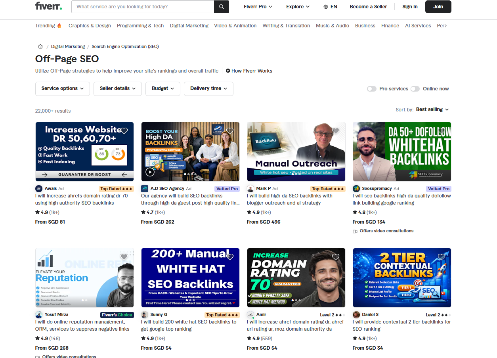
Task: Favorite the Sunny G gig heart
Action: (230, 257)
